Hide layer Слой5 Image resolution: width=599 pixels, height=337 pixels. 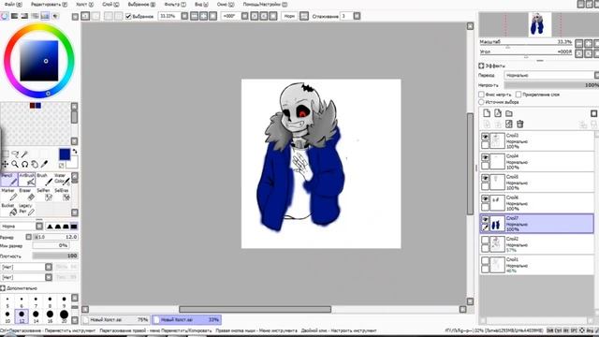pyautogui.click(x=485, y=178)
